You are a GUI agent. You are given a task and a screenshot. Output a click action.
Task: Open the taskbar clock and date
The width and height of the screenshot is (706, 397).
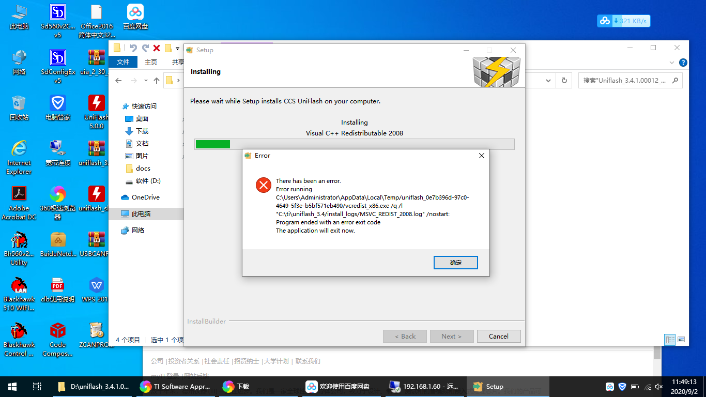pyautogui.click(x=684, y=387)
